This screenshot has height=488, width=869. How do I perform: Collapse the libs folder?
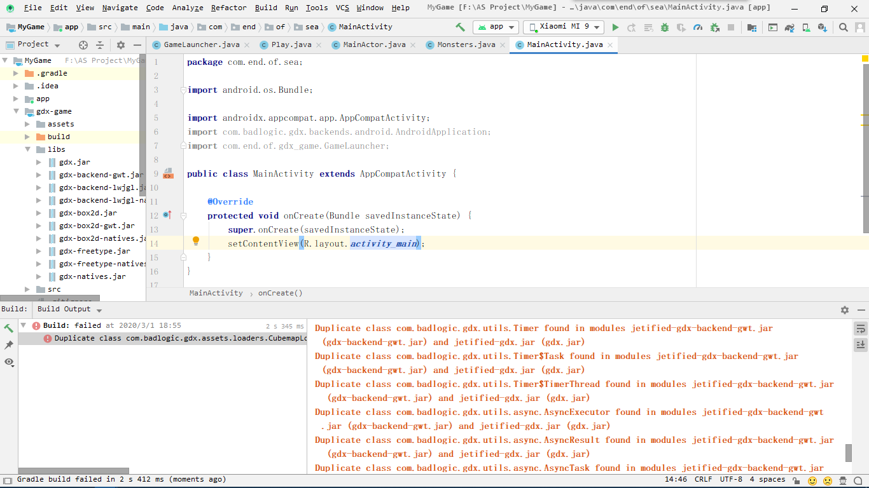coord(27,149)
